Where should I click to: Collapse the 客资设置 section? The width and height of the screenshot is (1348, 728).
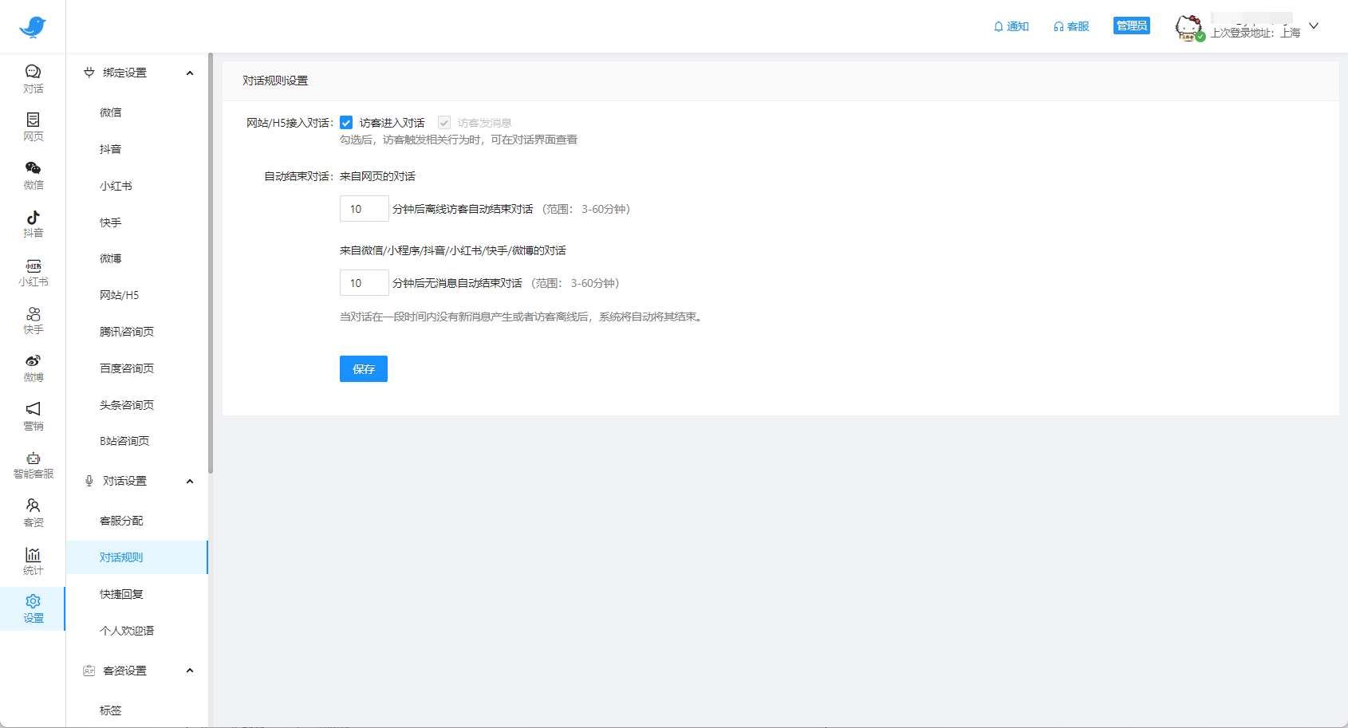190,671
